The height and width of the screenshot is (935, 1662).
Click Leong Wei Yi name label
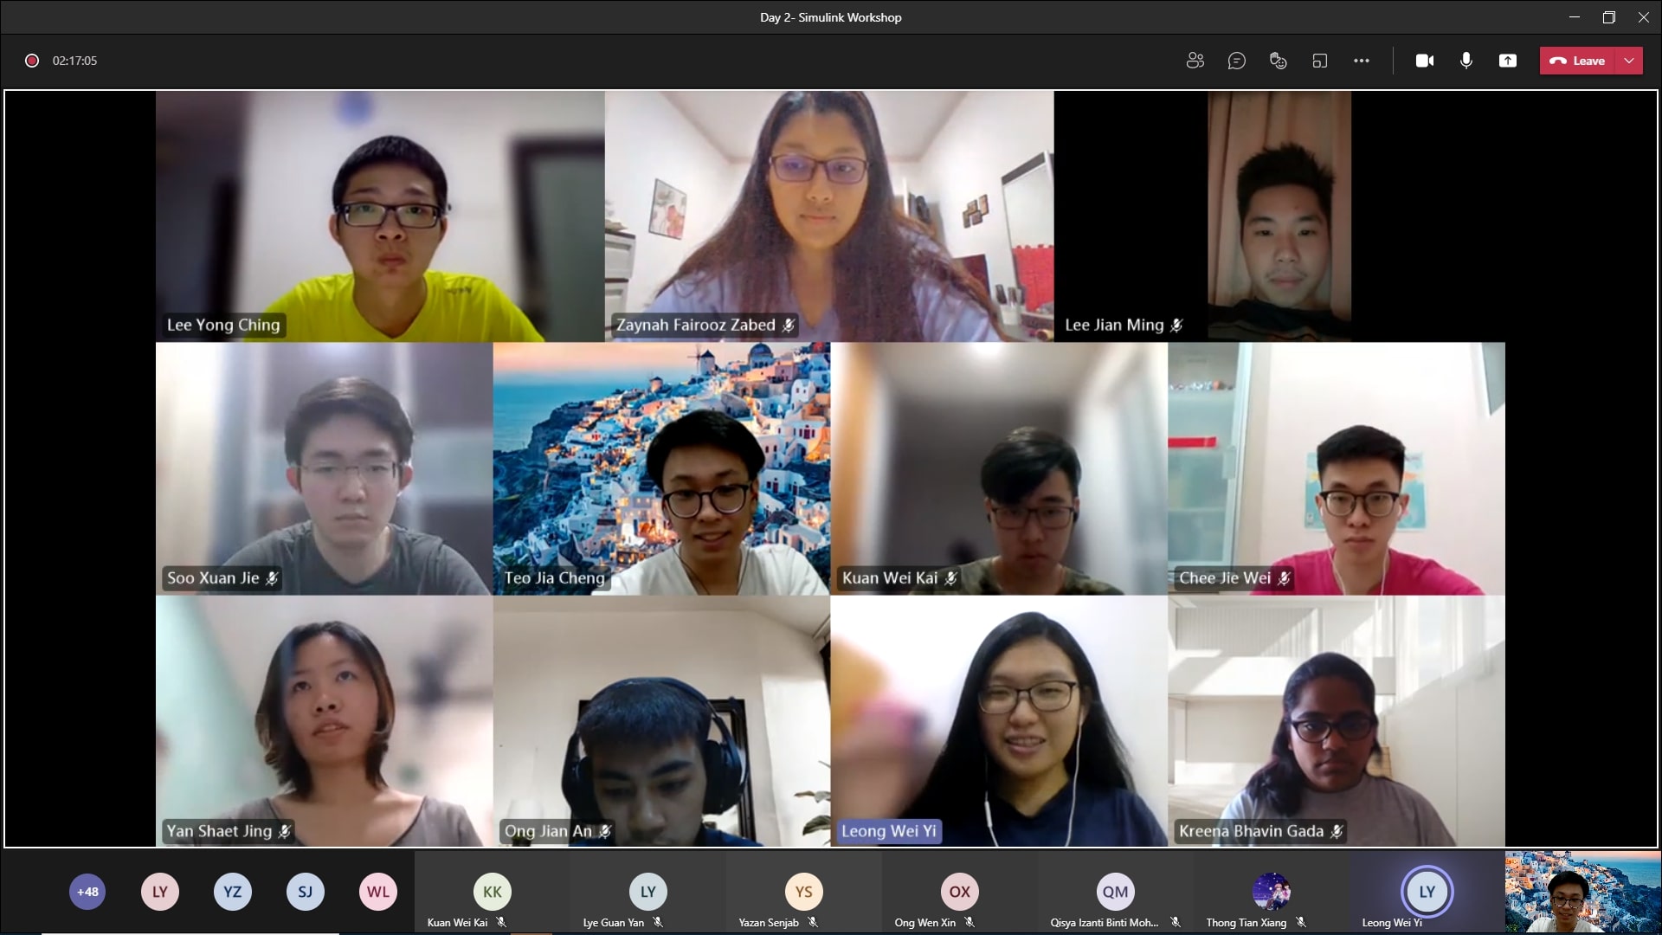click(888, 831)
